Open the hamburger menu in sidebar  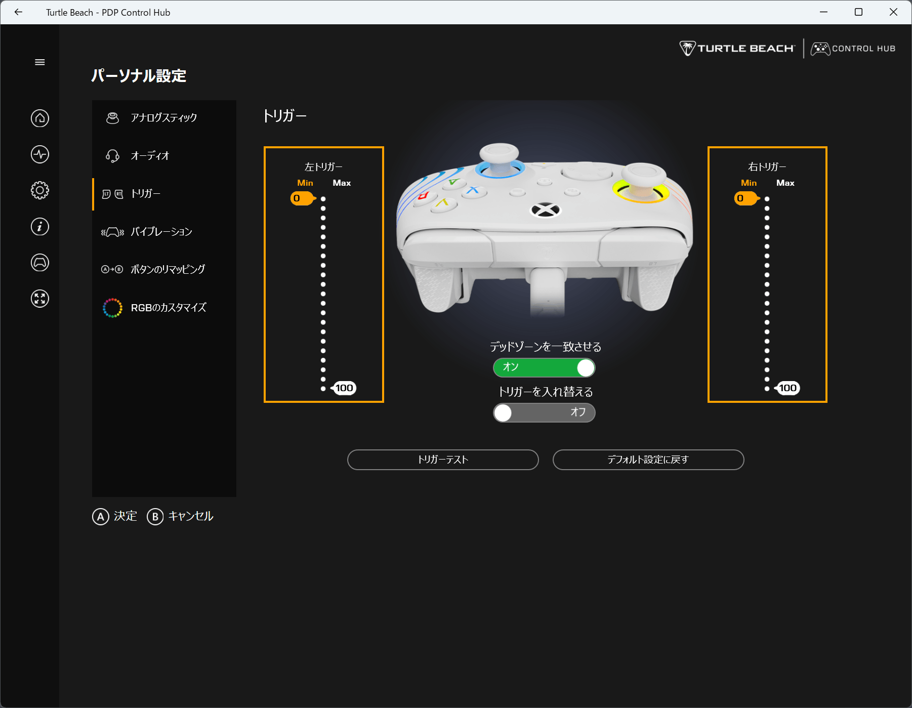(40, 62)
